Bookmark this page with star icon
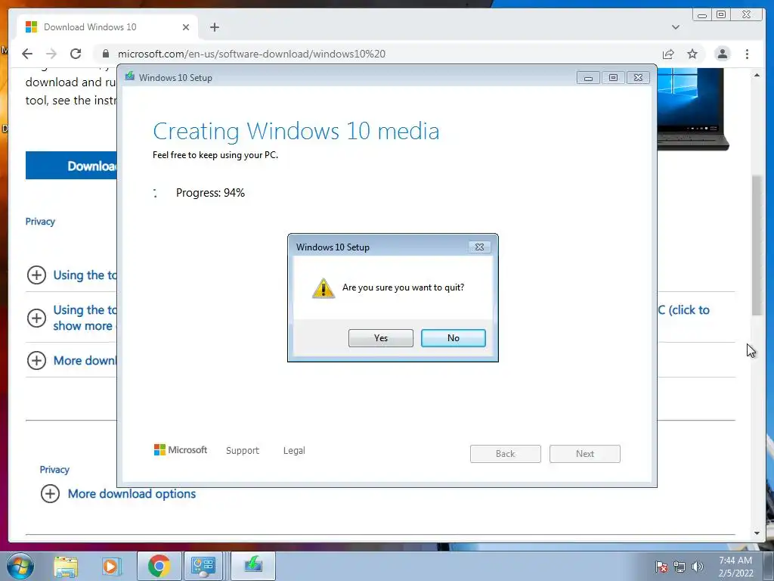Image resolution: width=774 pixels, height=581 pixels. point(692,54)
